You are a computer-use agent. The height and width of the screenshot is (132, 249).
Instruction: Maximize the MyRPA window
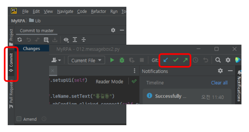pyautogui.click(x=216, y=49)
